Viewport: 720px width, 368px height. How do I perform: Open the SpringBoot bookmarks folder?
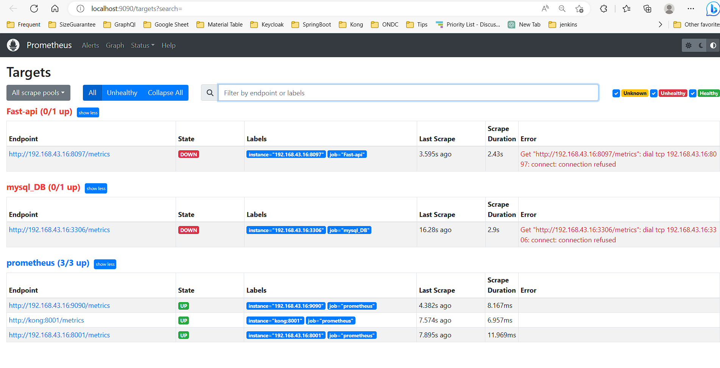312,25
